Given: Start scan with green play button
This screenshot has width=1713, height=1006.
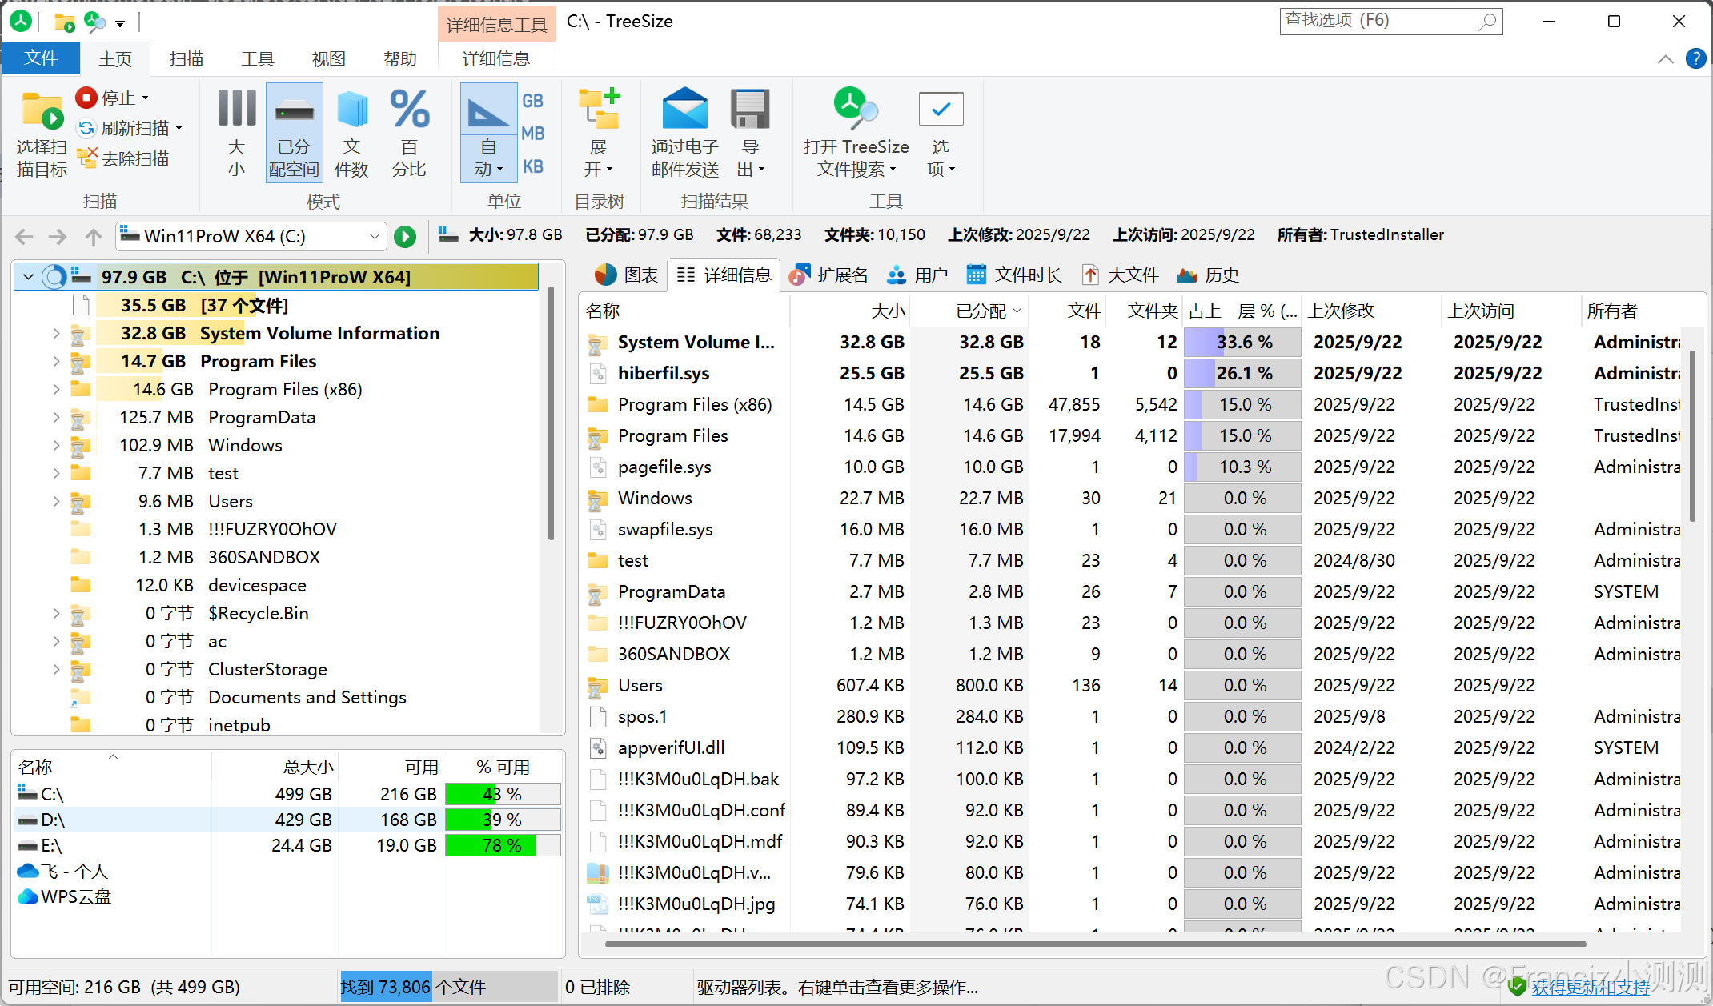Looking at the screenshot, I should point(405,237).
